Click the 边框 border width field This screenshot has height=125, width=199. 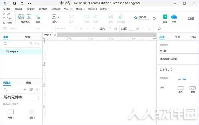(x=131, y=29)
